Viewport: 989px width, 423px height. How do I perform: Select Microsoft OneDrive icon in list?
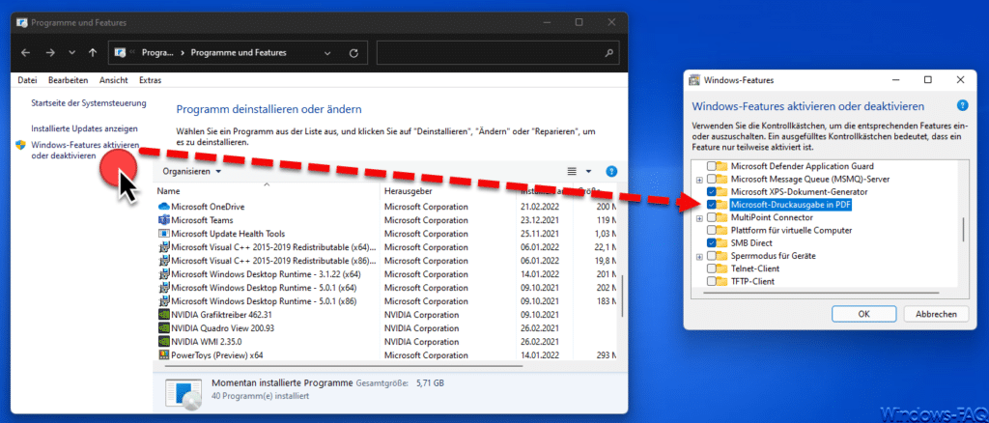tap(164, 207)
